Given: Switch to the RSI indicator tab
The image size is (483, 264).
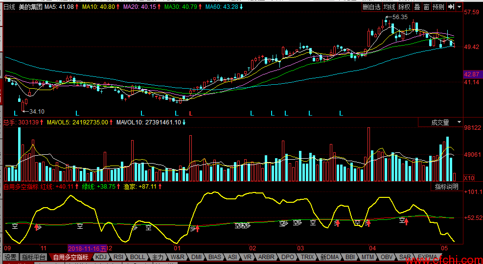Looking at the screenshot, I should [118, 257].
